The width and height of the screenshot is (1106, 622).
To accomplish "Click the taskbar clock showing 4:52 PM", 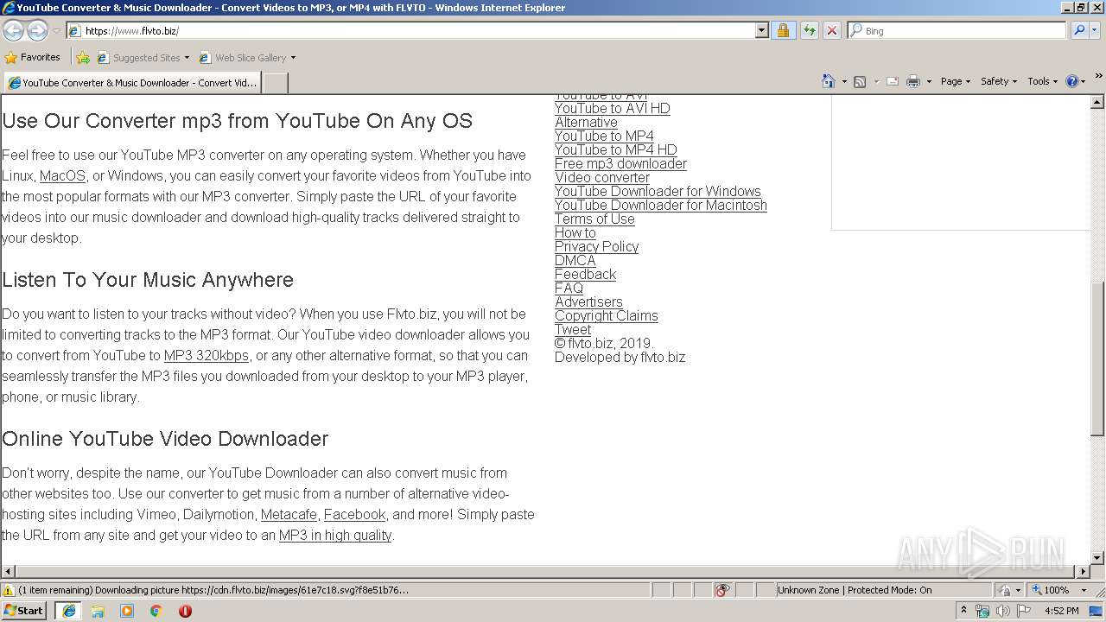I will point(1061,611).
